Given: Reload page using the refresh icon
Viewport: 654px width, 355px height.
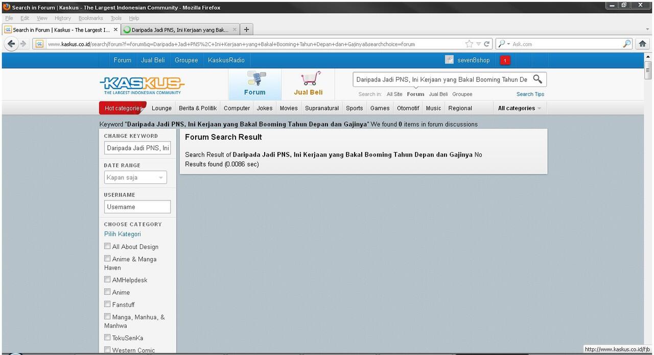Looking at the screenshot, I should [487, 44].
